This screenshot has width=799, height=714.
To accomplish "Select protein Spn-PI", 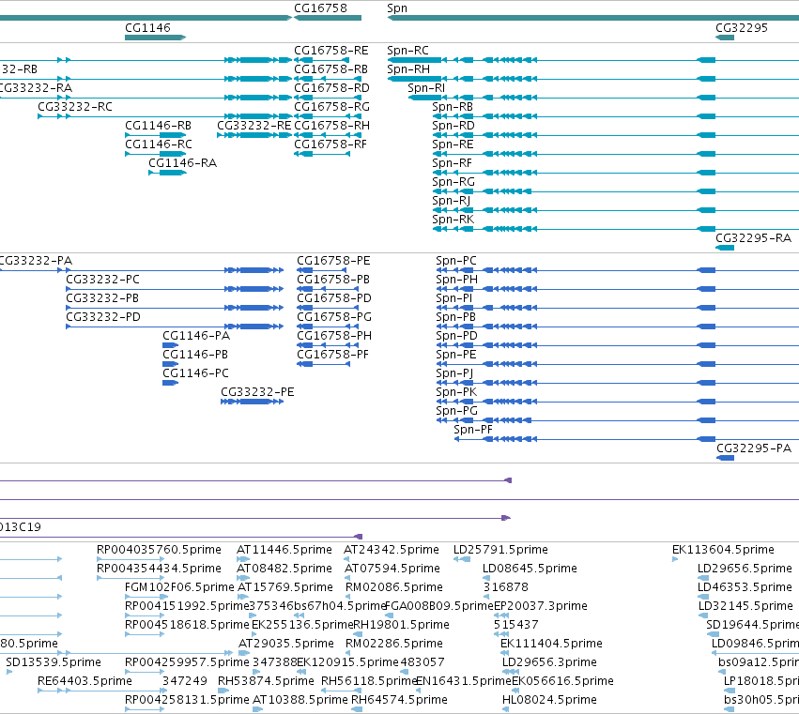I will [454, 298].
